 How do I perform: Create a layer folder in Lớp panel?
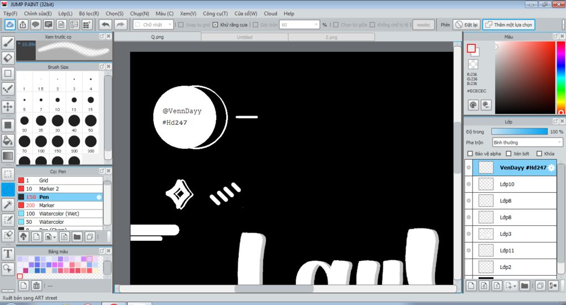coord(525,286)
